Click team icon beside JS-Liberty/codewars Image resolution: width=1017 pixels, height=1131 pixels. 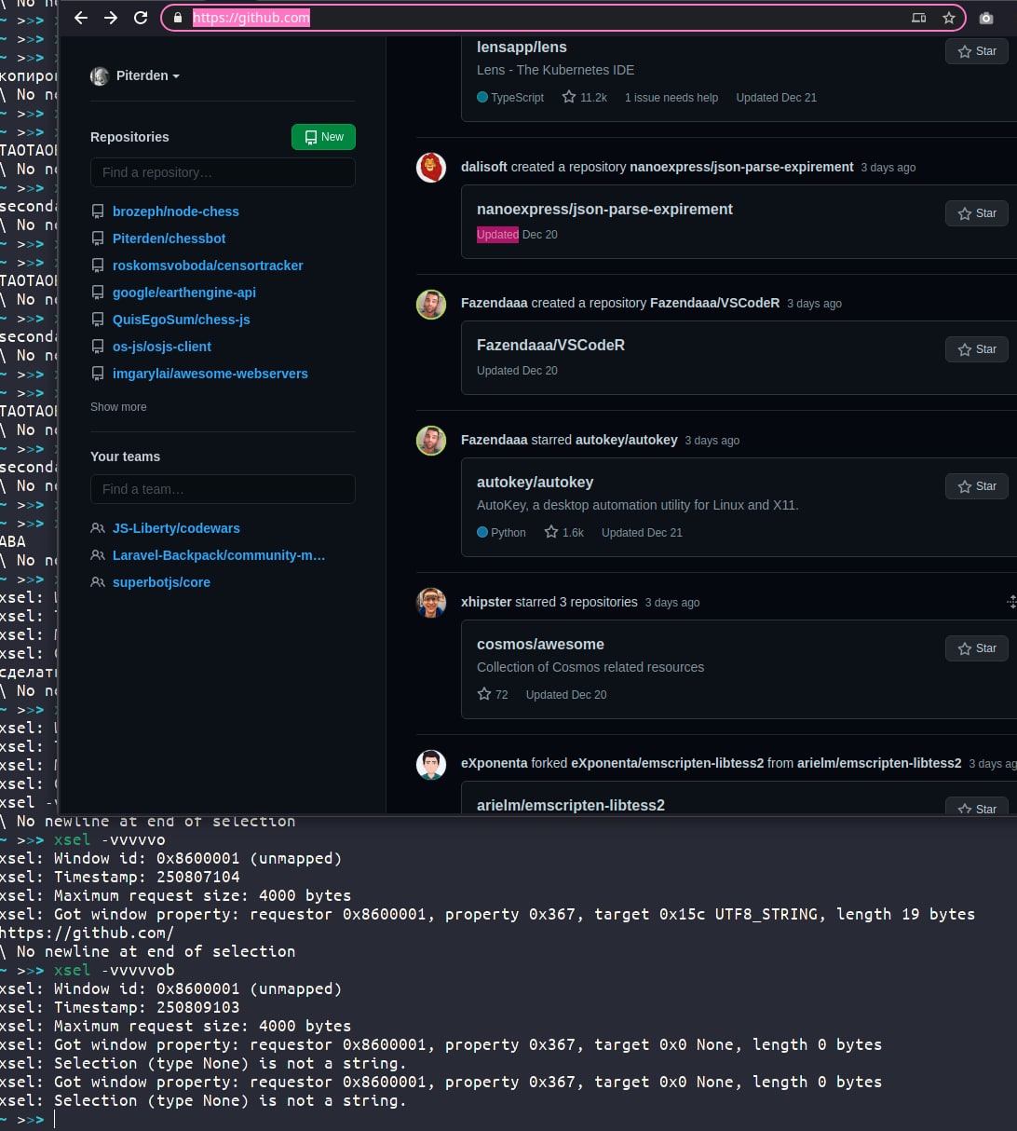click(x=97, y=528)
